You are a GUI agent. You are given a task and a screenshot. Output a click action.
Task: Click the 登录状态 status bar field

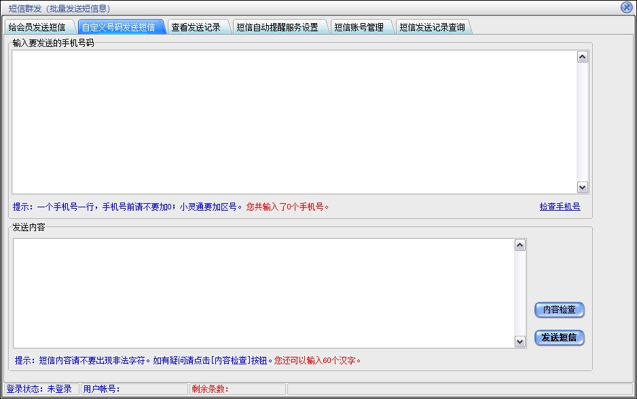[x=39, y=389]
